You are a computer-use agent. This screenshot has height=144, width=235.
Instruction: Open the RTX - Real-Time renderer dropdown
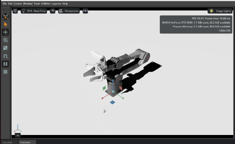pyautogui.click(x=34, y=11)
